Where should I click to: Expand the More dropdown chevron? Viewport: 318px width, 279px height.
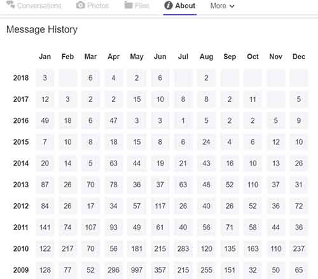(x=232, y=6)
